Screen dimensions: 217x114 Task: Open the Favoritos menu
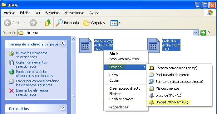pos(52,13)
